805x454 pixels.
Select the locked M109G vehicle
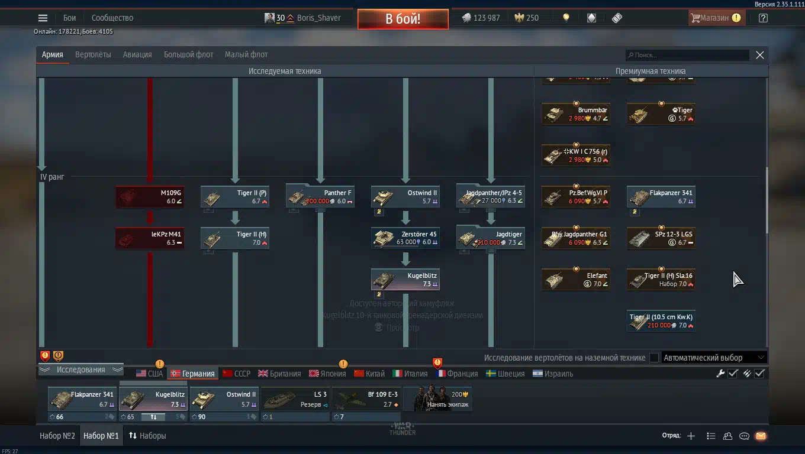coord(150,197)
